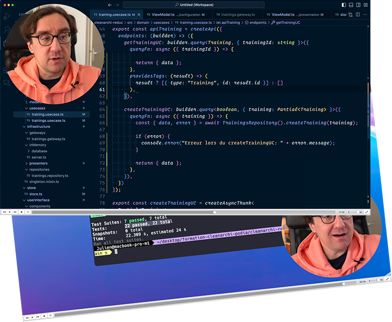Switch to ViewModel.ts presentation tab
The height and width of the screenshot is (322, 392).
297,15
